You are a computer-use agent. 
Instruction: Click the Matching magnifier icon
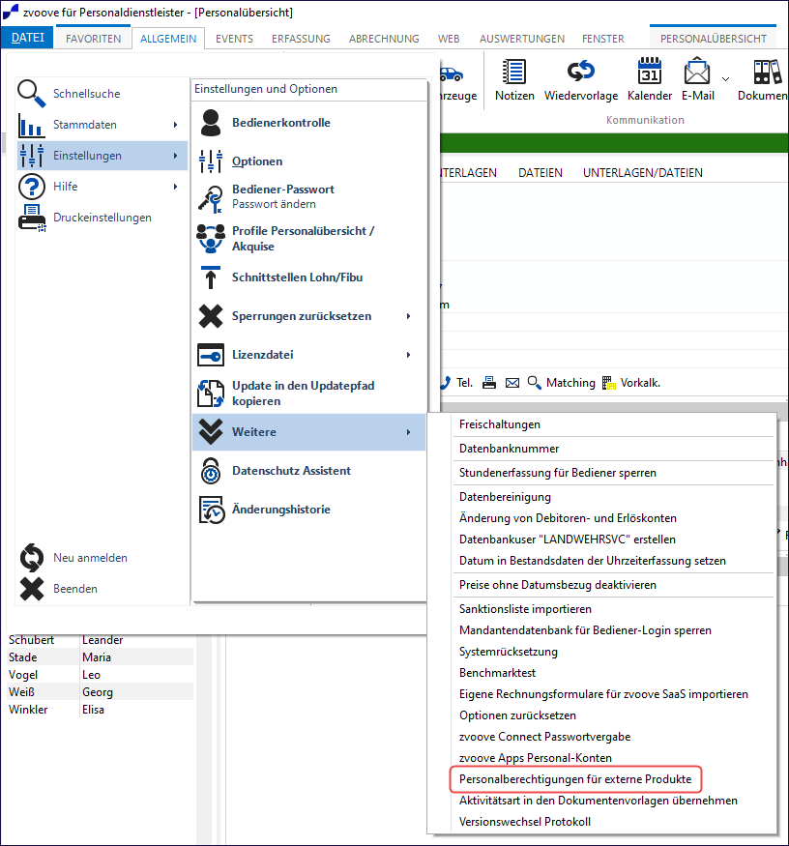534,383
